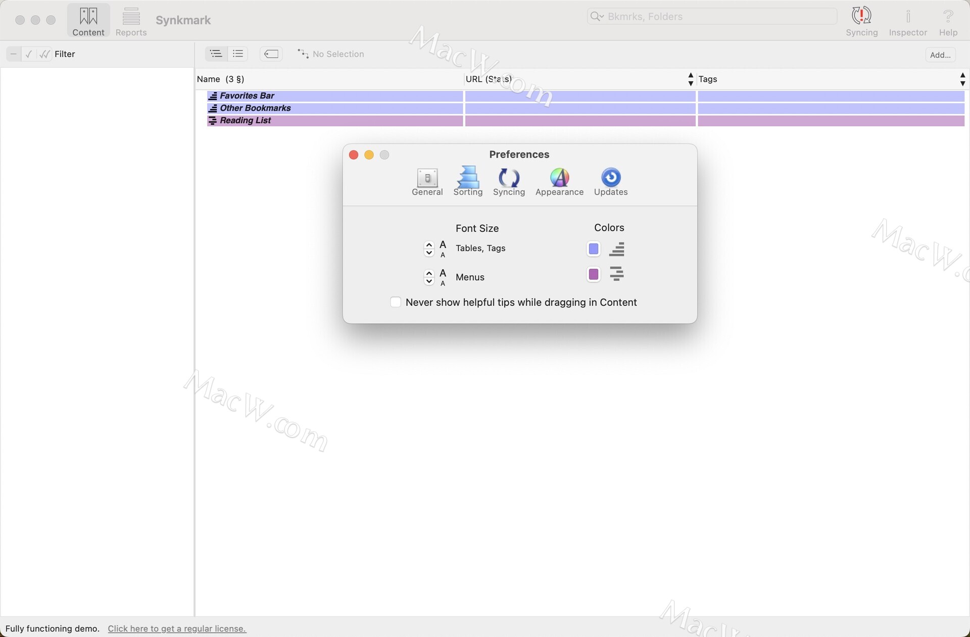
Task: Click the Syncing status icon in toolbar
Action: pyautogui.click(x=862, y=21)
